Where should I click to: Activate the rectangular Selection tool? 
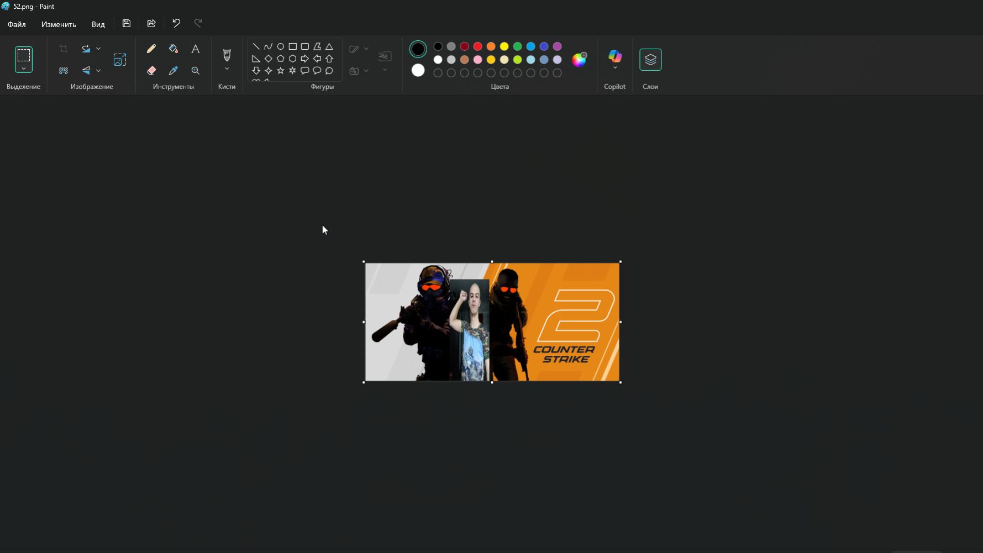(24, 55)
